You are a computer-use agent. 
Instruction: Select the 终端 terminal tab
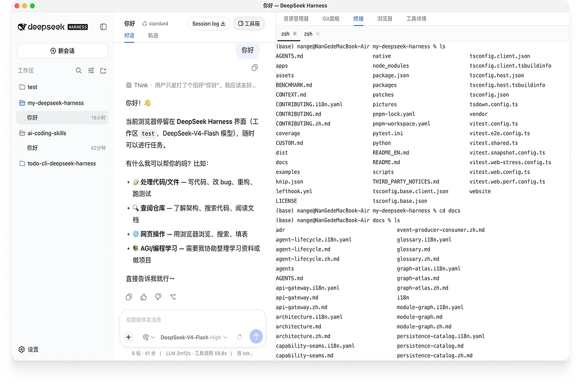coord(358,19)
